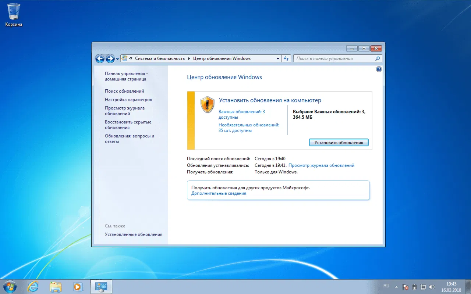This screenshot has width=471, height=294.
Task: Click the back navigation arrow
Action: coord(100,58)
